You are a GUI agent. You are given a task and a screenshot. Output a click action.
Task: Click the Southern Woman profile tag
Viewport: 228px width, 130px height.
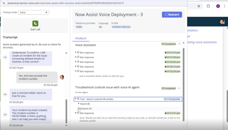[121, 27]
